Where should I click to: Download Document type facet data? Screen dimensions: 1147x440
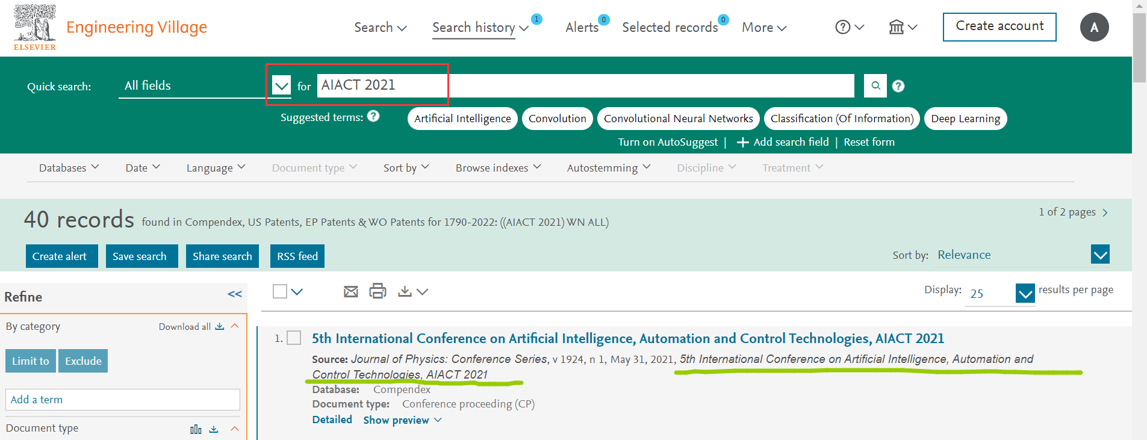(x=214, y=429)
